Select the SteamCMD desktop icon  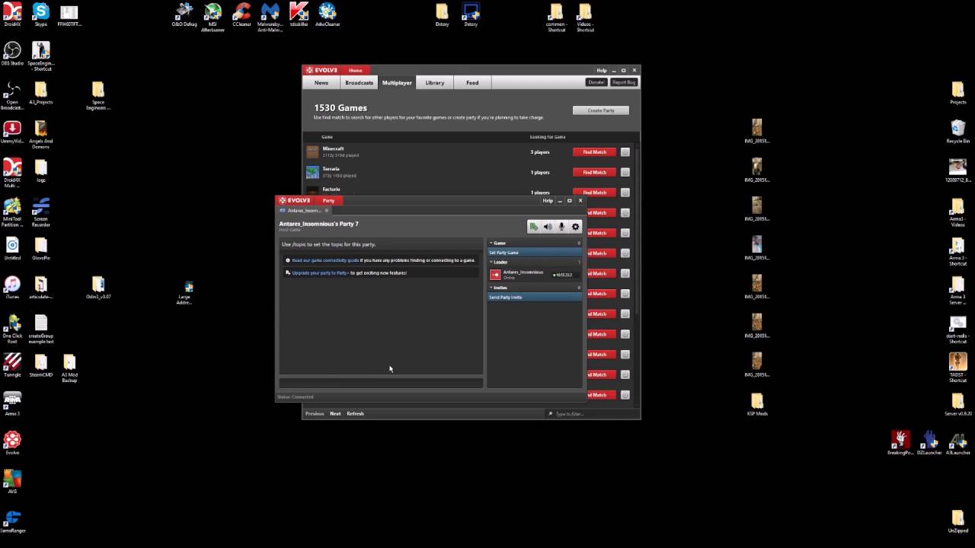(40, 365)
